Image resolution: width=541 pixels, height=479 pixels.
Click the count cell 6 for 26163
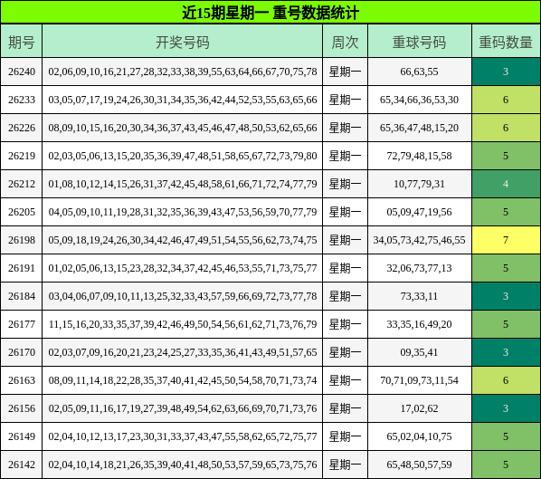[506, 380]
